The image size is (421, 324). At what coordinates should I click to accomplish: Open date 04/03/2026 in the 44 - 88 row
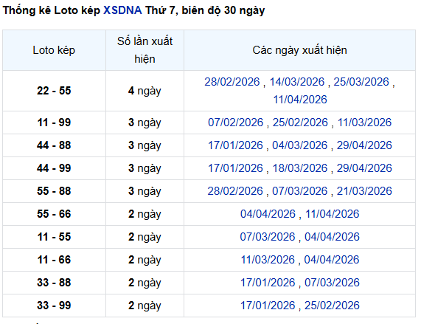click(300, 145)
